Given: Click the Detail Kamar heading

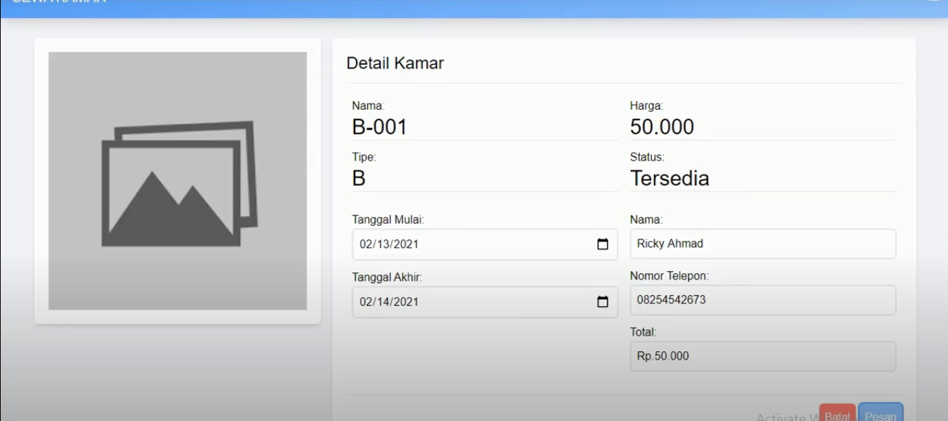Looking at the screenshot, I should coord(395,63).
